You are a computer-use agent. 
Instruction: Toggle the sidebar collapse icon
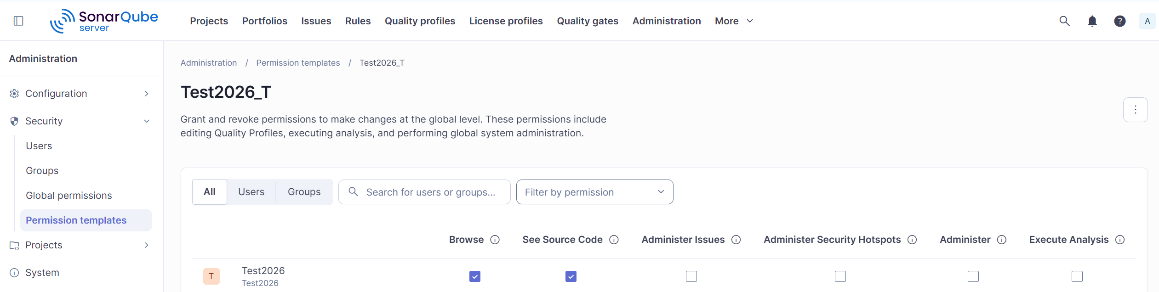(18, 21)
